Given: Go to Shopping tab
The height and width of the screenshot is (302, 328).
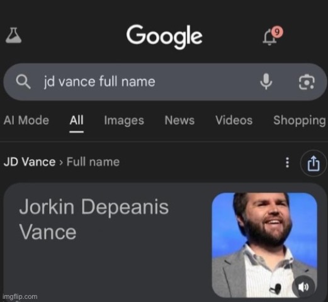Looking at the screenshot, I should coord(300,121).
